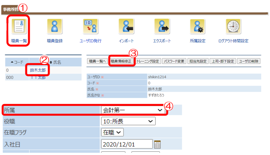The height and width of the screenshot is (155, 270).
Task: Click the パスワード変更 button
Action: (174, 61)
